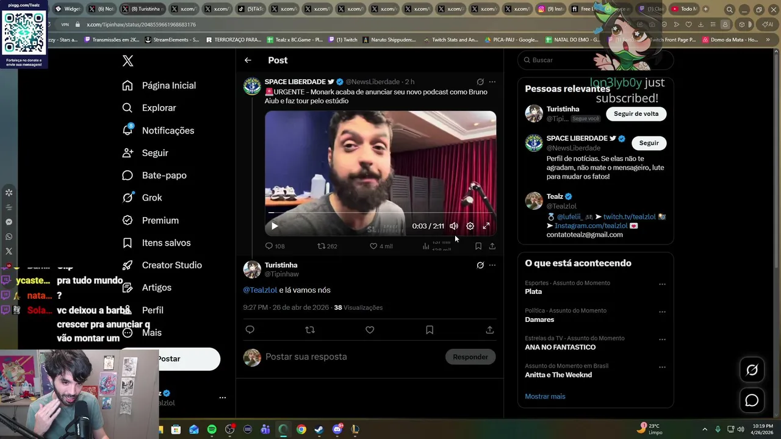Image resolution: width=781 pixels, height=439 pixels.
Task: Switch to the Widget browser tab
Action: [67, 9]
